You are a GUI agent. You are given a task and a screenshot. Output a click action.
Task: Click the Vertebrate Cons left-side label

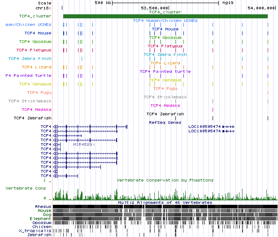click(26, 189)
